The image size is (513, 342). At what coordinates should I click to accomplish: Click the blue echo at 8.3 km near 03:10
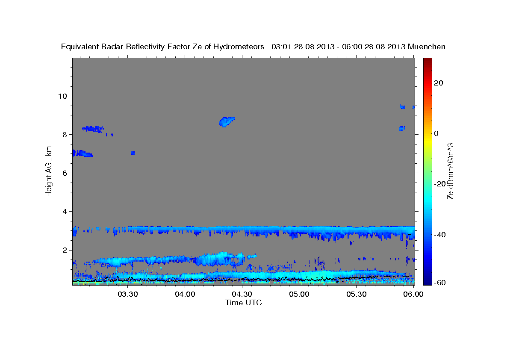click(93, 128)
